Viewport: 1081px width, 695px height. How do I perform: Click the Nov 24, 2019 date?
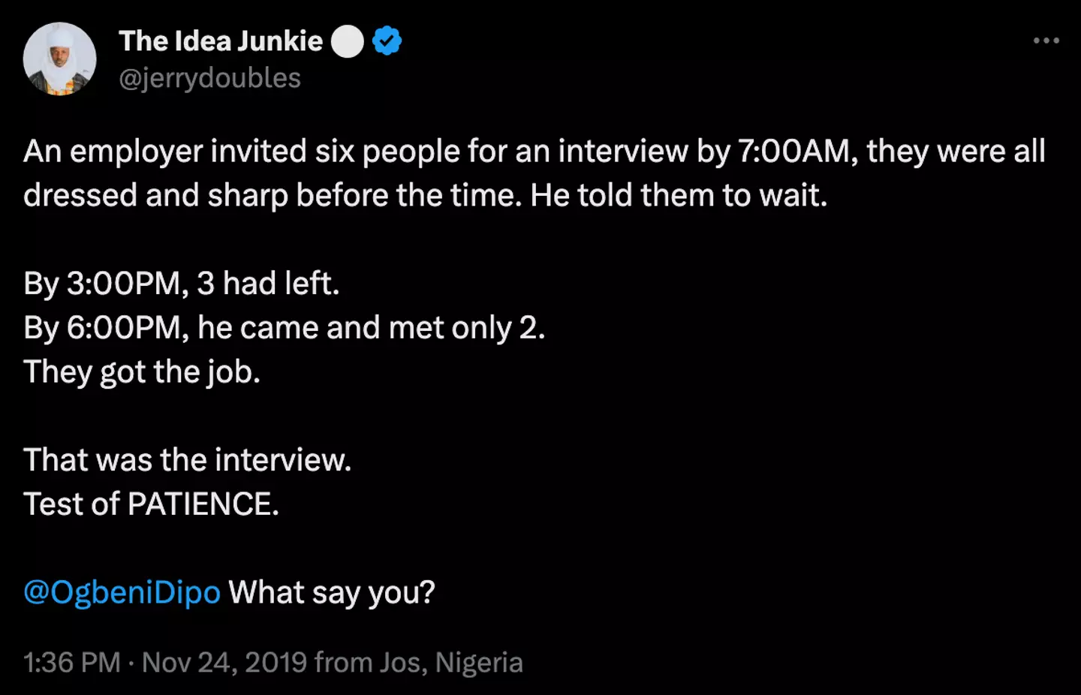click(224, 663)
